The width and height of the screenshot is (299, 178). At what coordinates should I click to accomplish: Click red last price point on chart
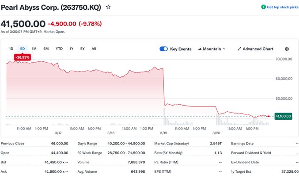tap(269, 116)
